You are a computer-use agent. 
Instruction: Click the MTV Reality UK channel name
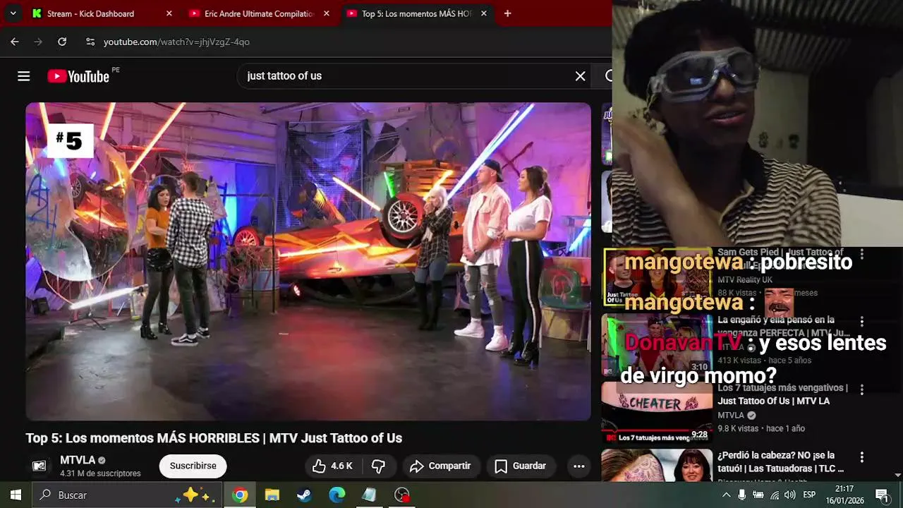click(x=745, y=280)
